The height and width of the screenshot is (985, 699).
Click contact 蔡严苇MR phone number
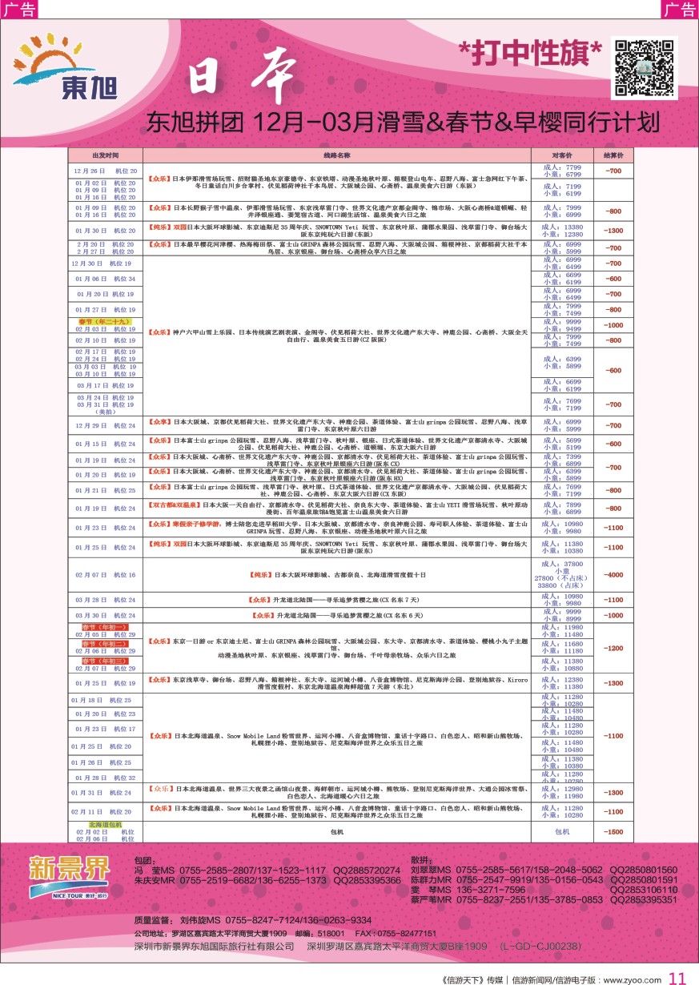coord(529,899)
